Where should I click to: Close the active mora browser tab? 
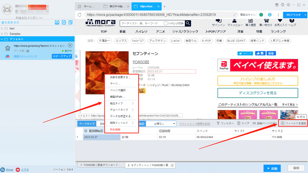tap(158, 7)
